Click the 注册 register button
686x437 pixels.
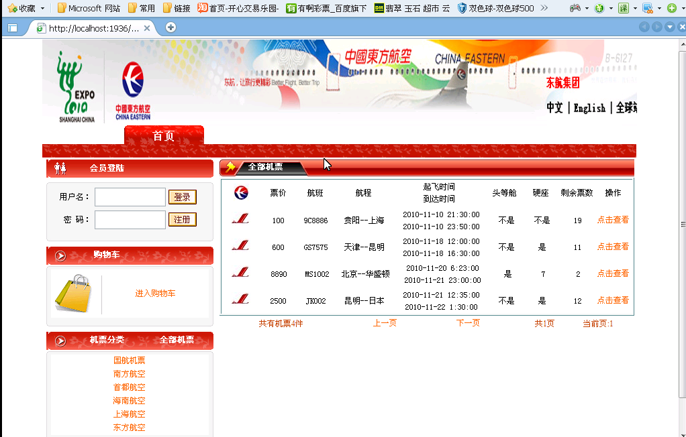183,219
